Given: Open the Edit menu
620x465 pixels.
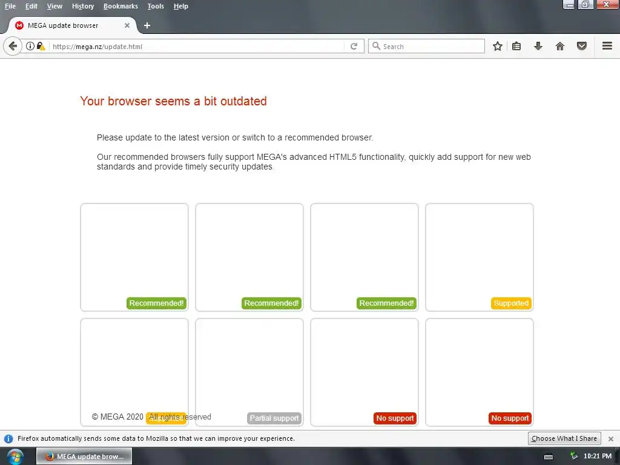Looking at the screenshot, I should tap(31, 6).
